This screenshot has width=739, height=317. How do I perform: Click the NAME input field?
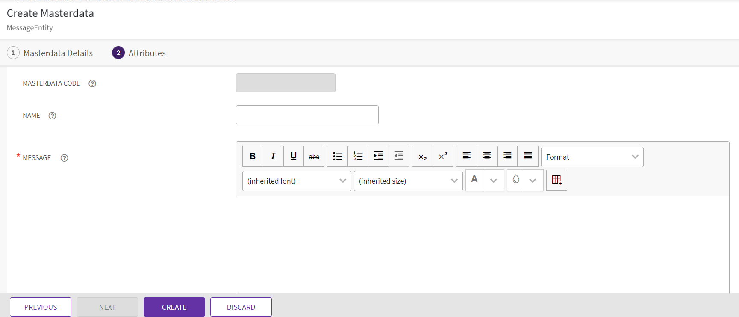tap(307, 115)
